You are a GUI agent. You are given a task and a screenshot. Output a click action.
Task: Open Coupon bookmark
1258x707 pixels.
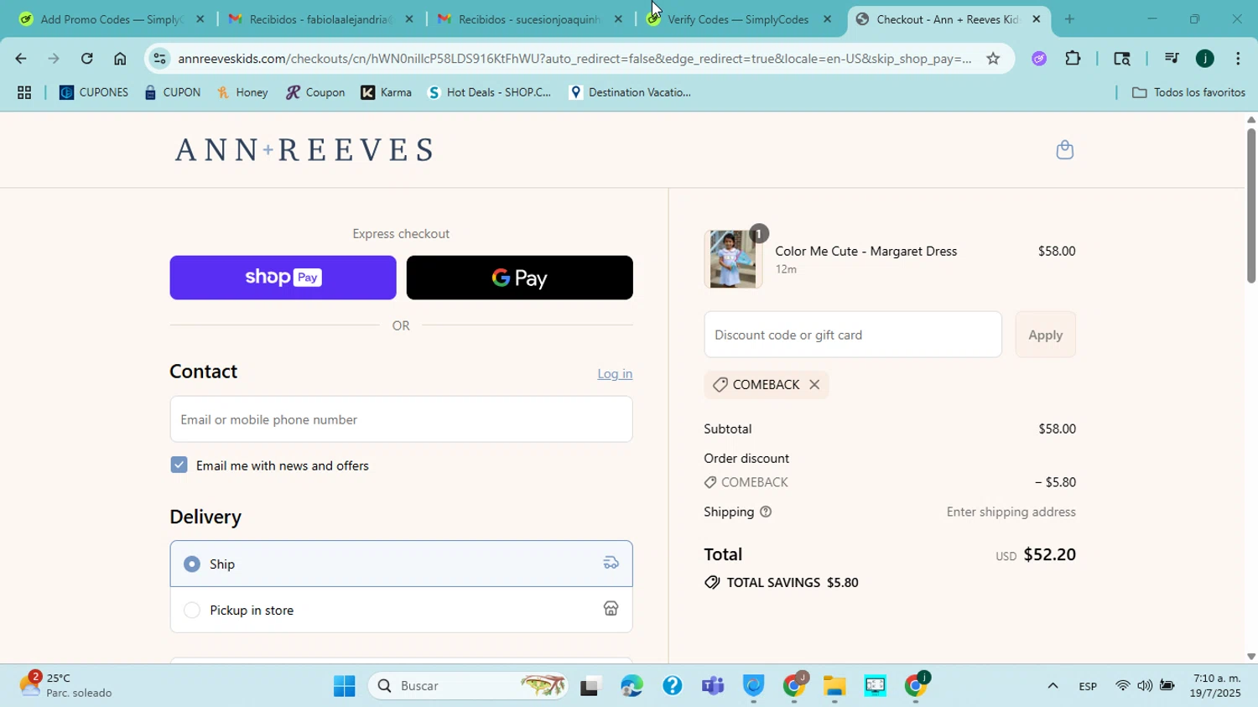pyautogui.click(x=315, y=93)
